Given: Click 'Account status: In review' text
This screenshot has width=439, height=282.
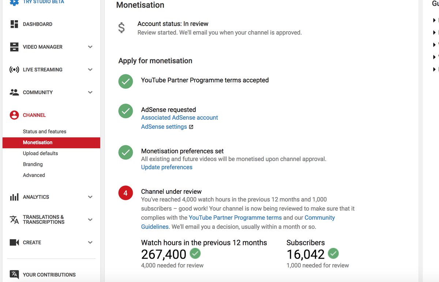Looking at the screenshot, I should tap(173, 24).
